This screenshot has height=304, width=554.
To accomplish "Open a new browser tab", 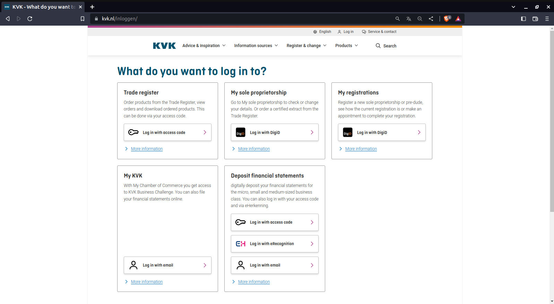I will [x=92, y=7].
